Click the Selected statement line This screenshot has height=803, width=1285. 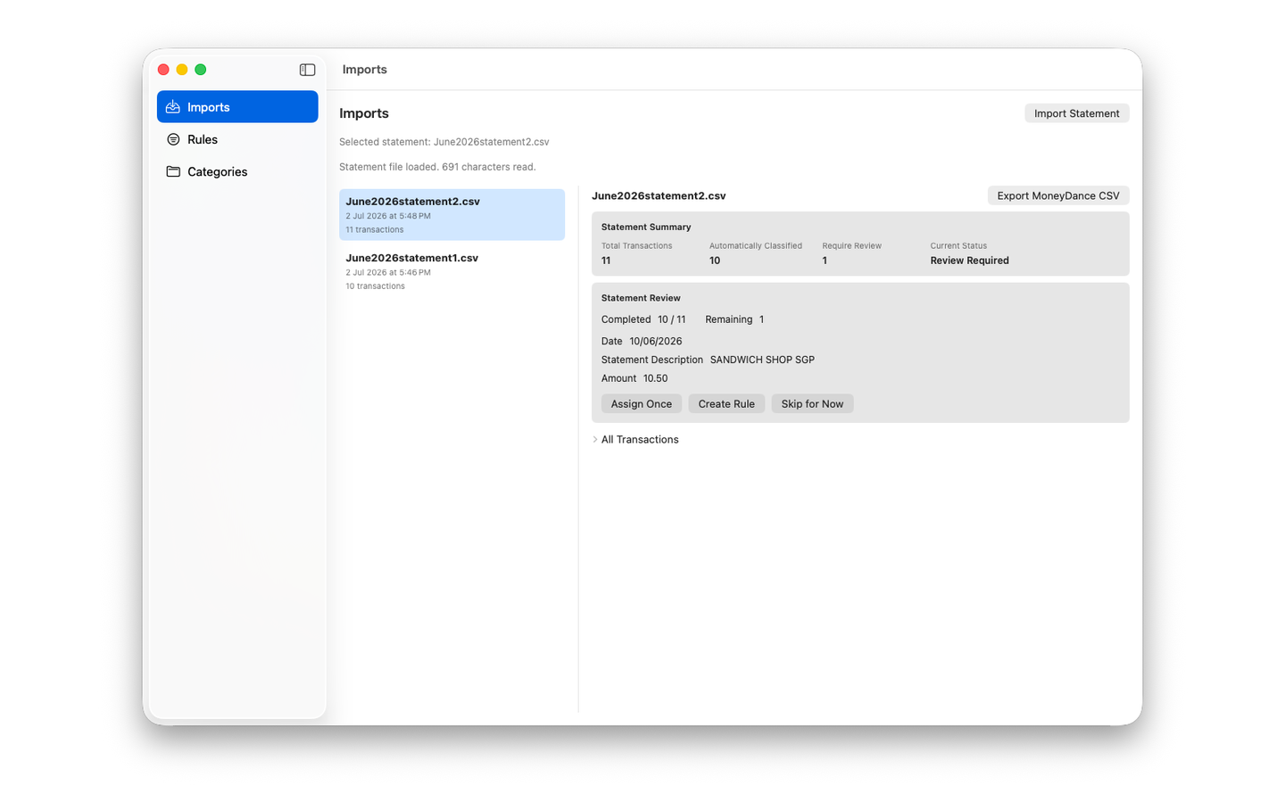(444, 142)
